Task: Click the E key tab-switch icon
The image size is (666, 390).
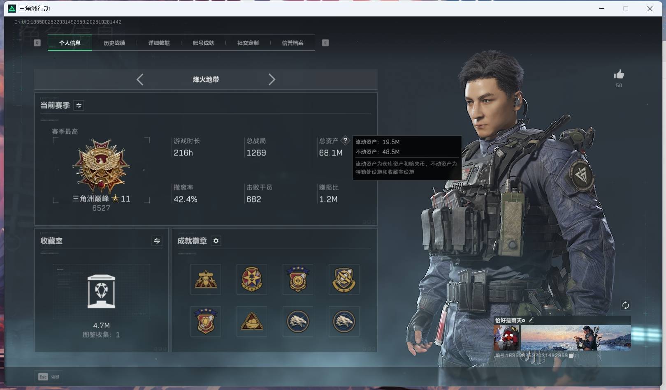Action: pos(325,43)
